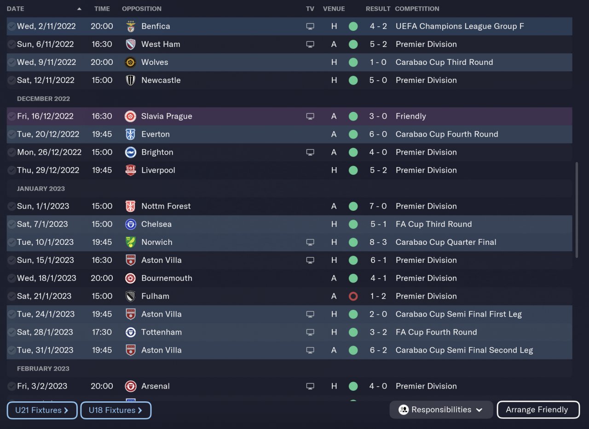Click the Arsenal club badge
Screen dimensions: 589x429
pyautogui.click(x=131, y=386)
